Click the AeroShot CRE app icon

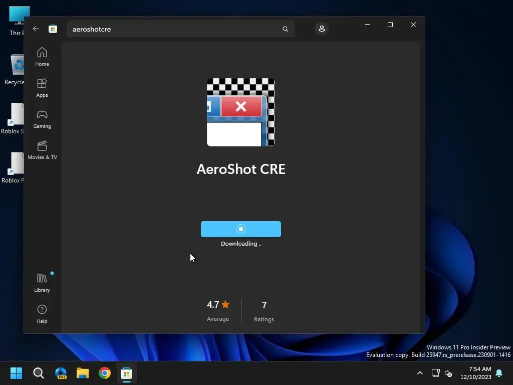(x=241, y=112)
